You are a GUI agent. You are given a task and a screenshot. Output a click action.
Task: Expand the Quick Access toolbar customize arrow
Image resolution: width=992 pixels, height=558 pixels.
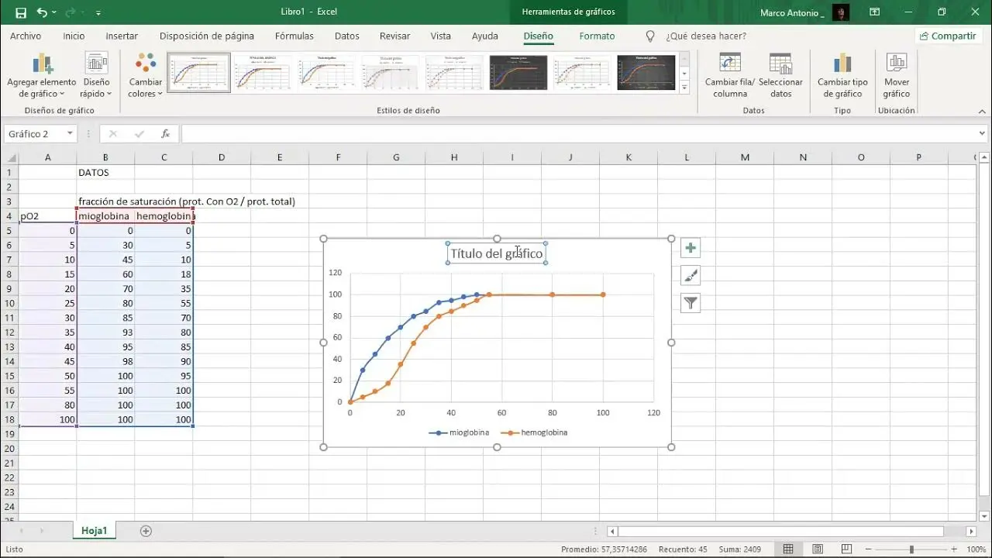point(98,12)
